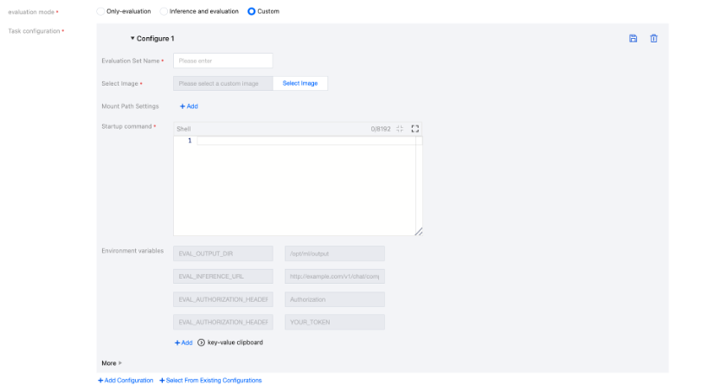The image size is (720, 391).
Task: Grab the startup command resize handle
Action: coord(418,232)
